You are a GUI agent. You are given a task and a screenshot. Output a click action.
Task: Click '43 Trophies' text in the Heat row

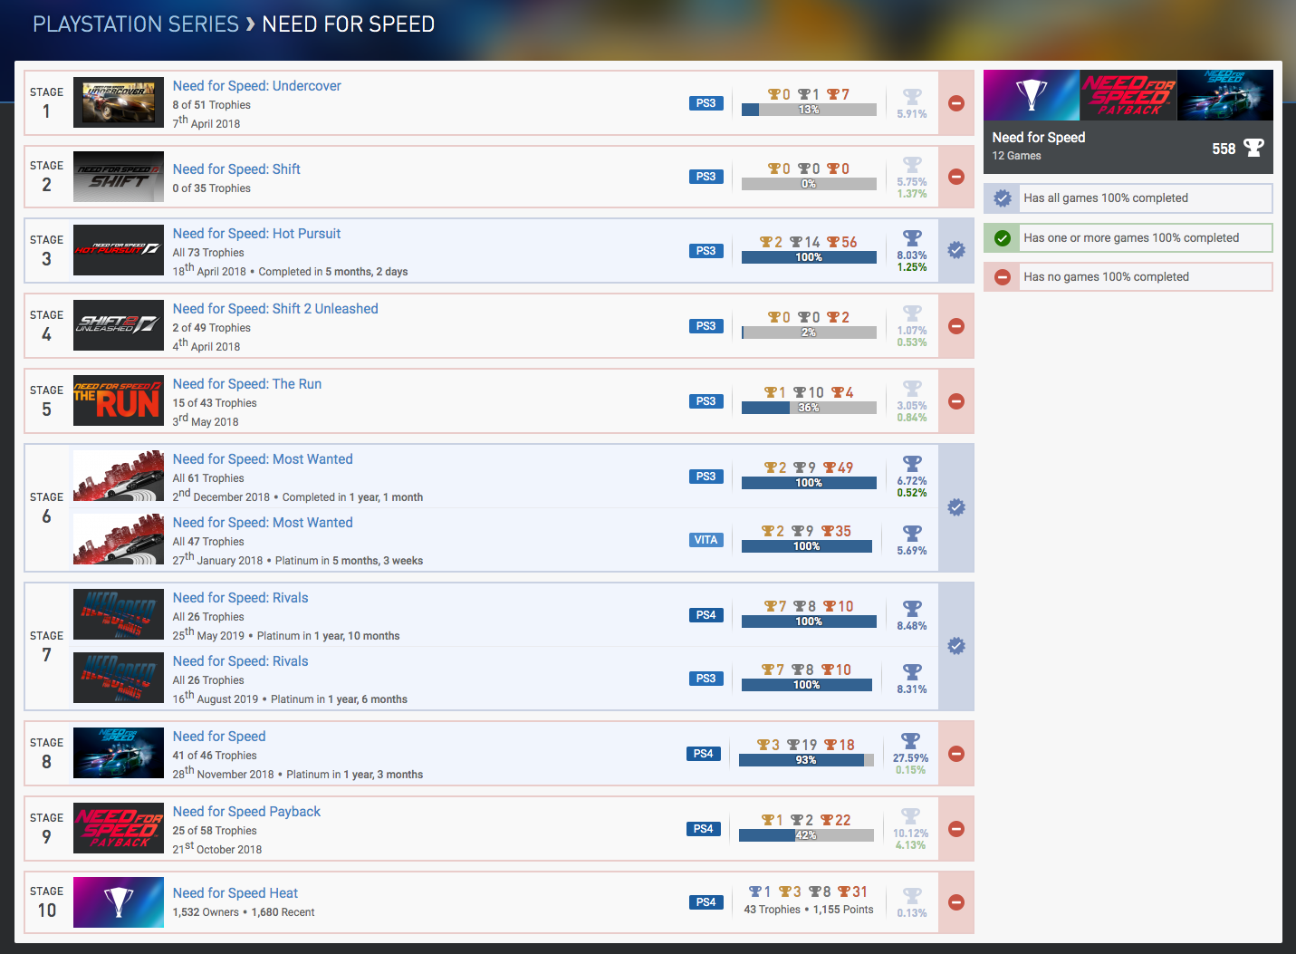(773, 910)
